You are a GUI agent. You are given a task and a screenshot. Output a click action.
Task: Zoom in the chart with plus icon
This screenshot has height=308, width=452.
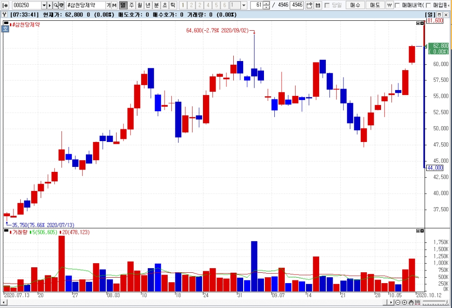tap(404, 302)
